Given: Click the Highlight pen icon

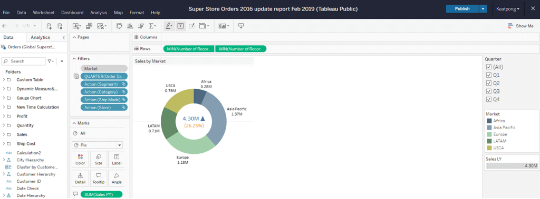Looking at the screenshot, I should (x=169, y=26).
